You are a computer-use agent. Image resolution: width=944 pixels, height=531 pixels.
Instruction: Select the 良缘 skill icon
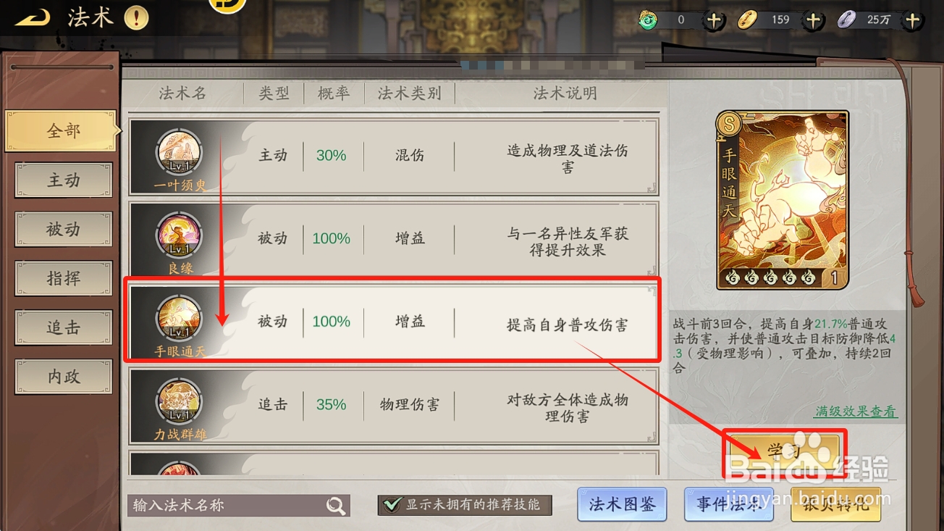(x=180, y=236)
